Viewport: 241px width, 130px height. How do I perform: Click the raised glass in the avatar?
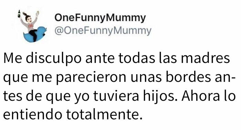(x=37, y=13)
